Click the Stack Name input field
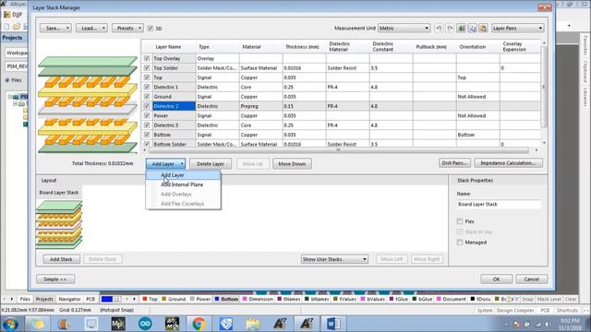The image size is (591, 332). point(499,204)
